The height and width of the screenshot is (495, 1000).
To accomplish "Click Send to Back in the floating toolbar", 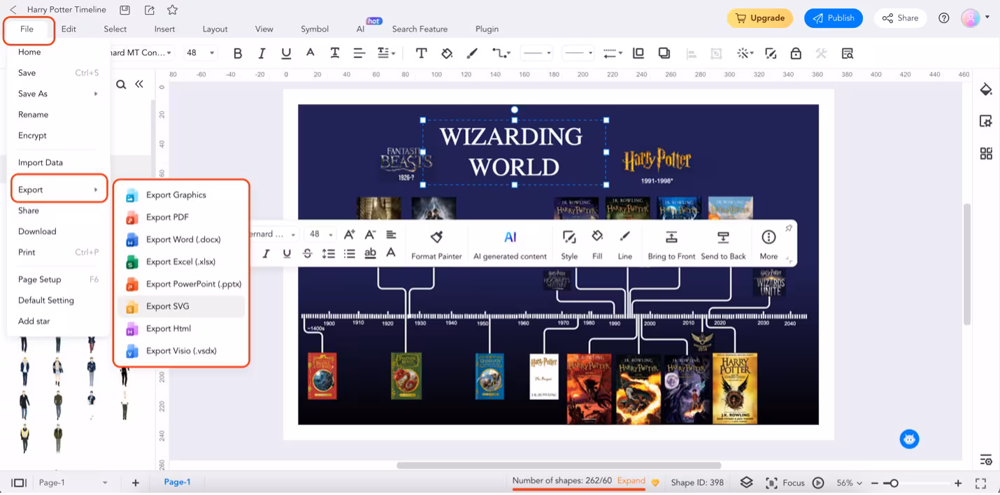I will 723,244.
